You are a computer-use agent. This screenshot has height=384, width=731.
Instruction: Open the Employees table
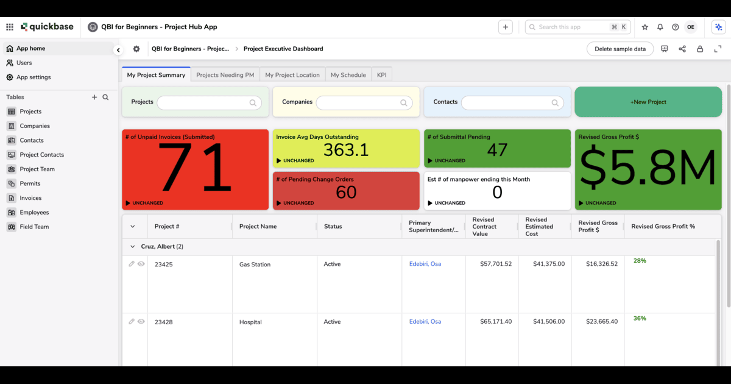58,213
